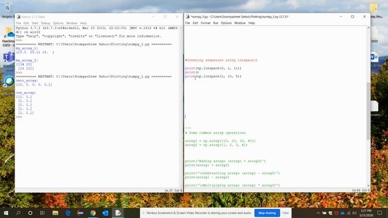Open Task View on the taskbar

pyautogui.click(x=42, y=213)
